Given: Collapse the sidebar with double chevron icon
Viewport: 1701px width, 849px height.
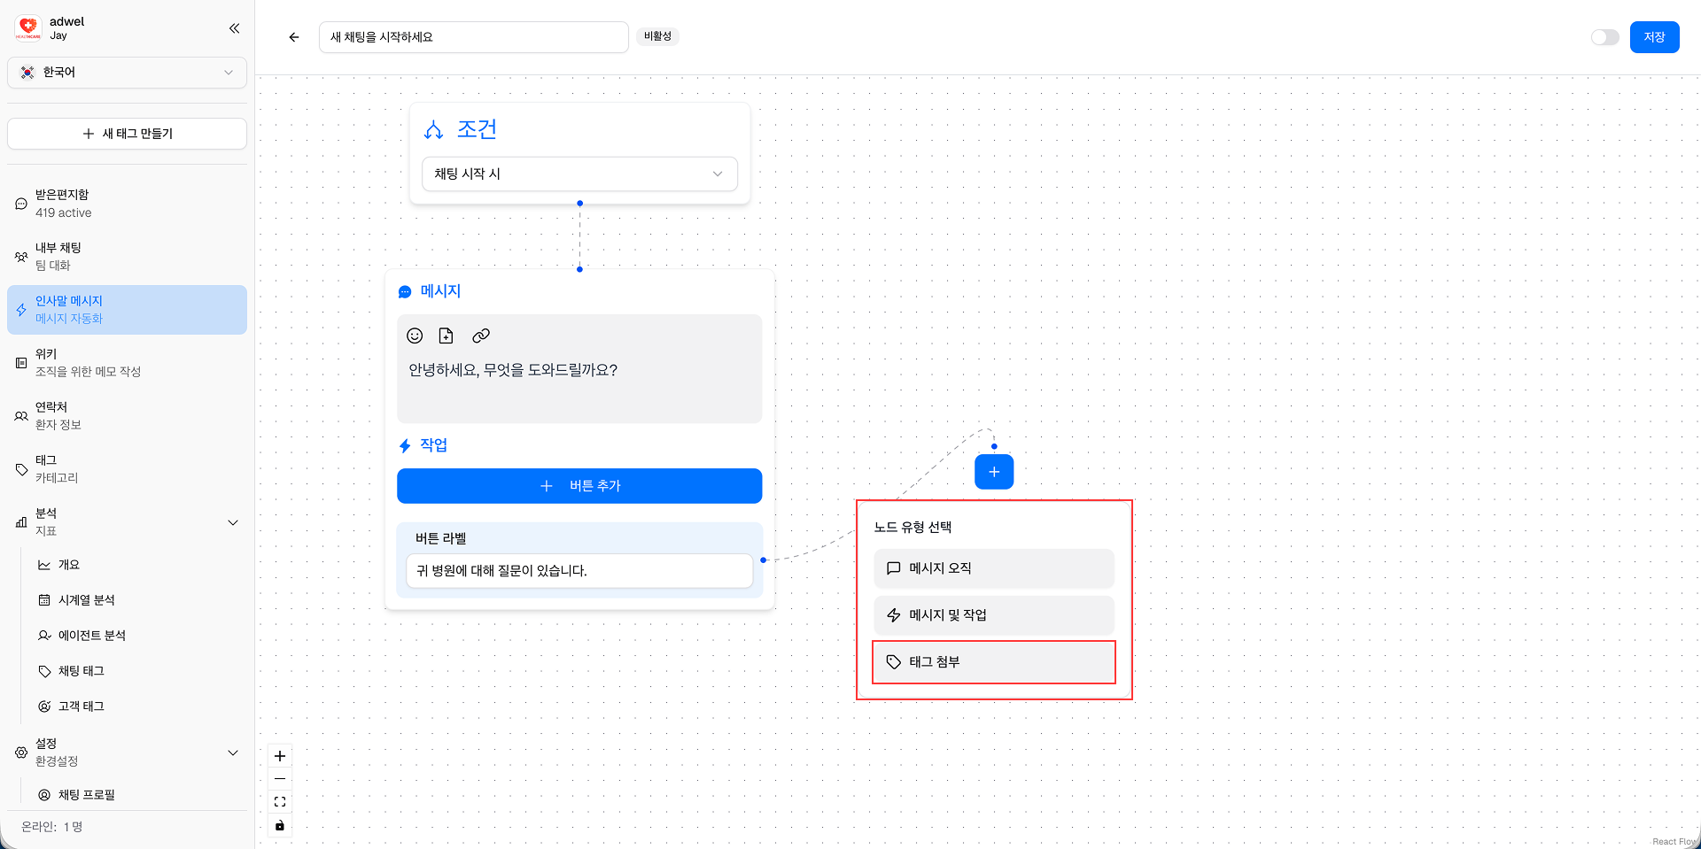Looking at the screenshot, I should [x=234, y=28].
